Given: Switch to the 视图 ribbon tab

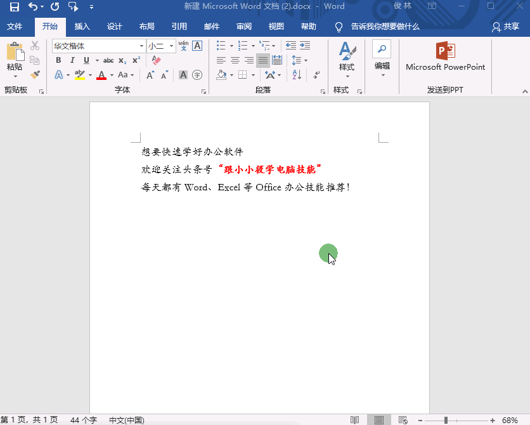Looking at the screenshot, I should [276, 27].
